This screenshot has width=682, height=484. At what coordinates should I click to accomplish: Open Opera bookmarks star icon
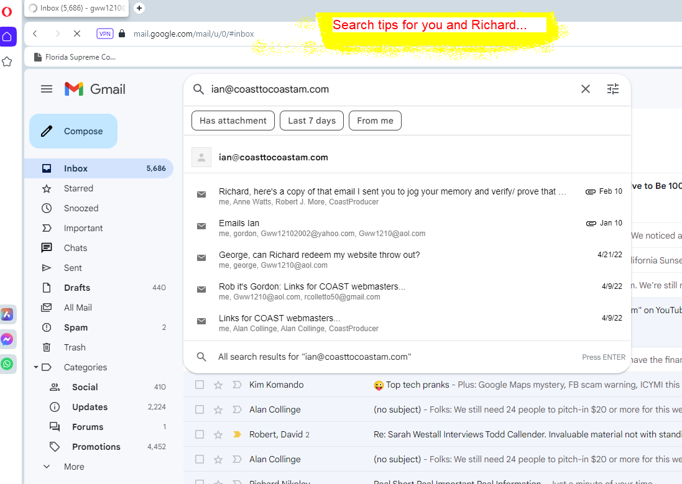pyautogui.click(x=7, y=62)
